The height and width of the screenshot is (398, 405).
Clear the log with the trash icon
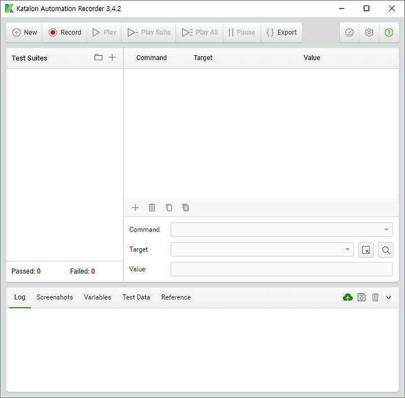tap(375, 297)
